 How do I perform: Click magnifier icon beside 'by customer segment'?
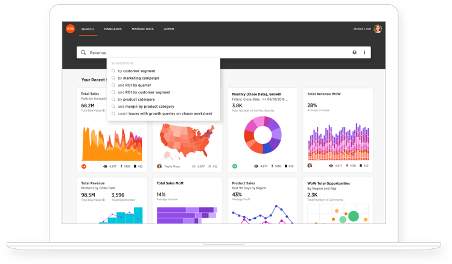pyautogui.click(x=113, y=71)
